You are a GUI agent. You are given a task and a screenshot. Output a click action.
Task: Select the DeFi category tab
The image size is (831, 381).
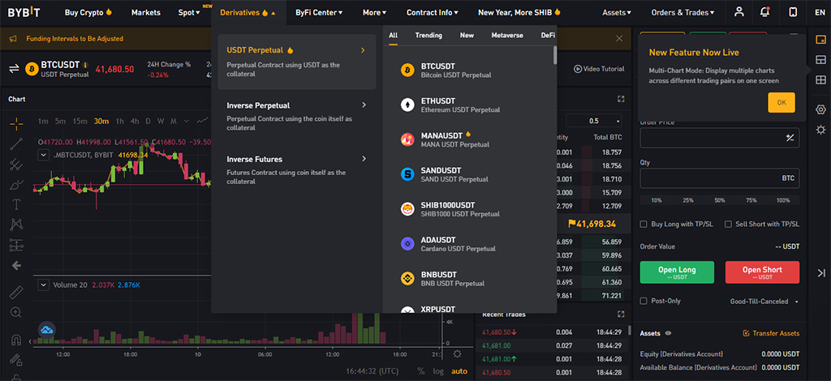(548, 36)
